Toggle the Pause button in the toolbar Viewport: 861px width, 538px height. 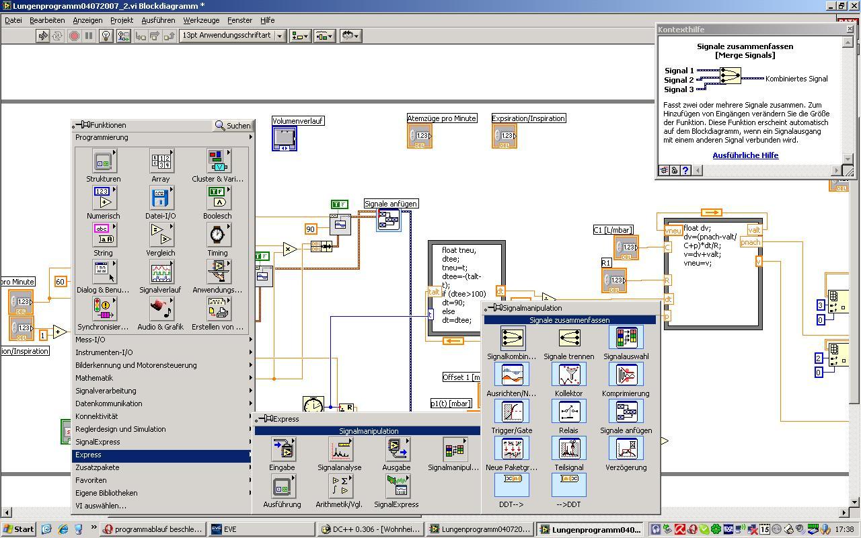(x=89, y=36)
